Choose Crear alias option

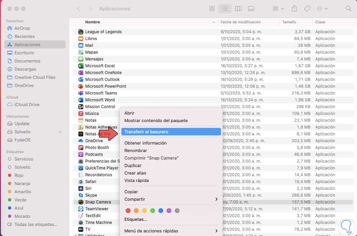click(135, 173)
